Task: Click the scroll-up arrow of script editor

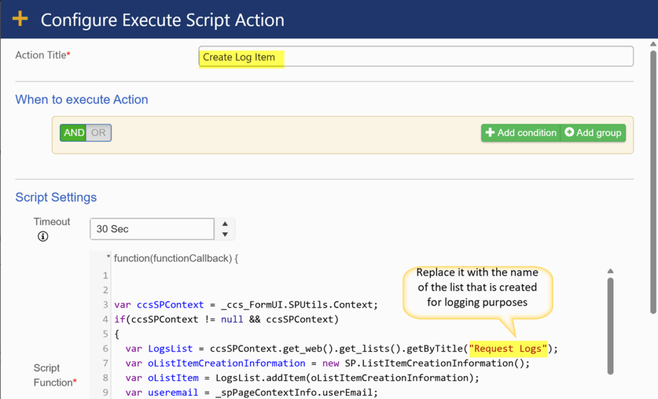Action: 610,271
